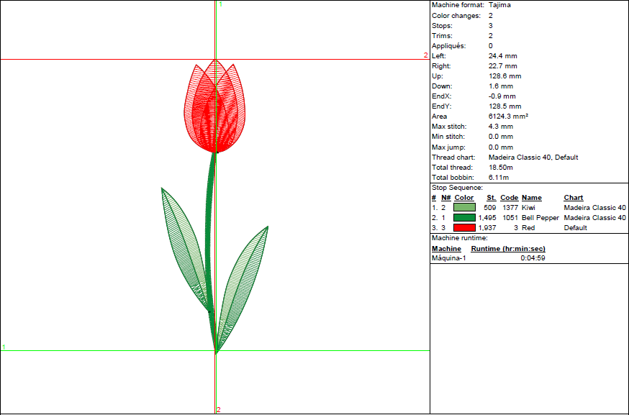Click the Runtime (hr:min:sec) header
Viewport: 629px width, 415px height.
[x=507, y=248]
